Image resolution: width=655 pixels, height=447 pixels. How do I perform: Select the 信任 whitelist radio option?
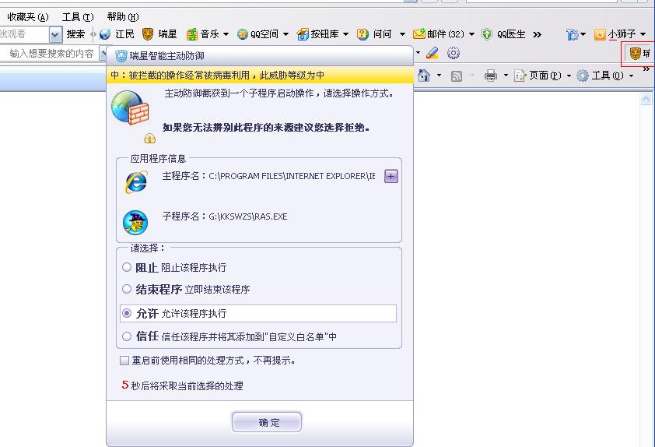click(x=127, y=336)
